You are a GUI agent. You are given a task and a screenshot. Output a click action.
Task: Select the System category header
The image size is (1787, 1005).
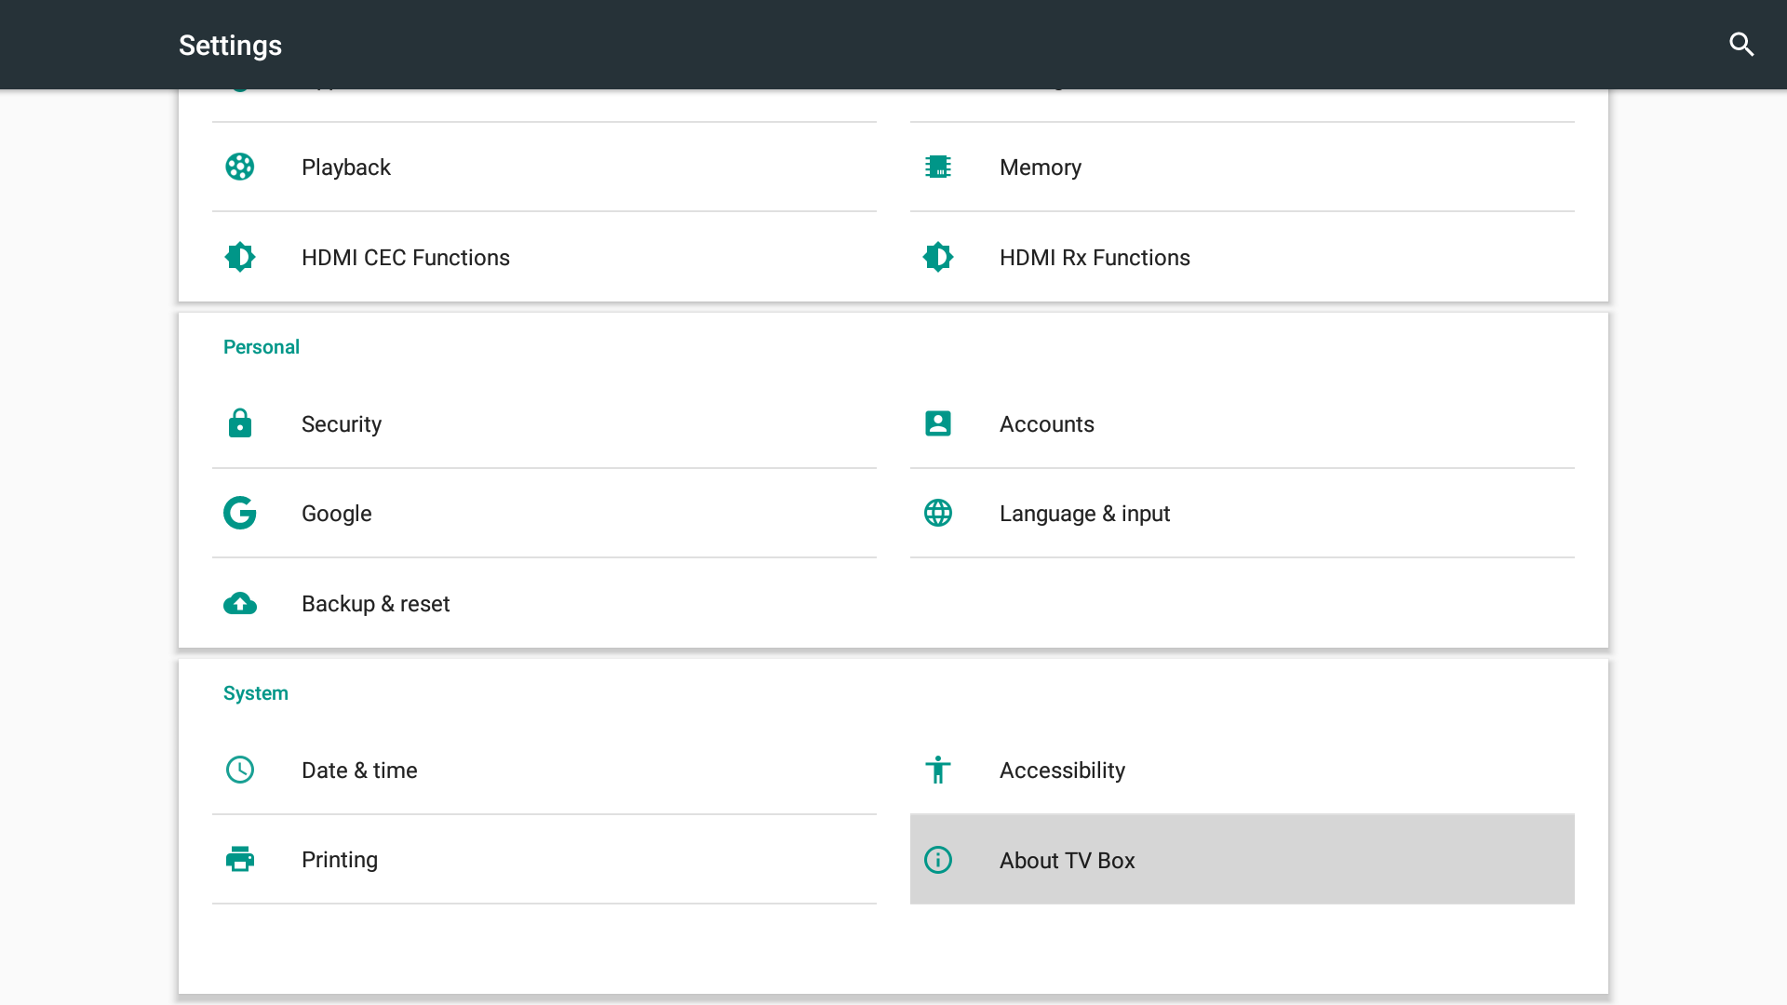pos(255,692)
